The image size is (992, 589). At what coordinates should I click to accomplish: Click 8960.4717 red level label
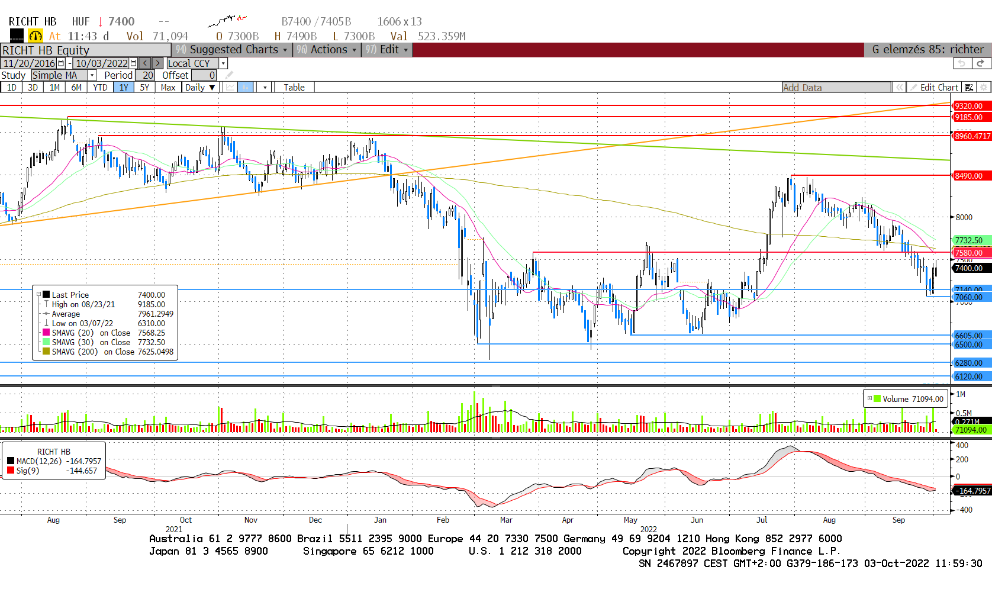point(971,136)
